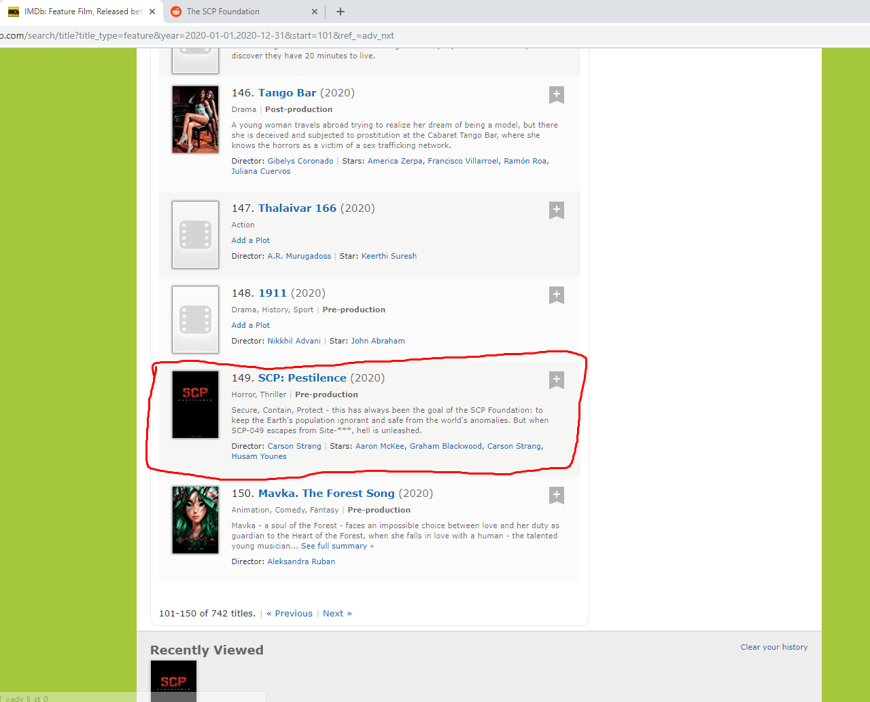
Task: Click the 'Pre-production' status on SCP: Pestilence
Action: tap(326, 394)
